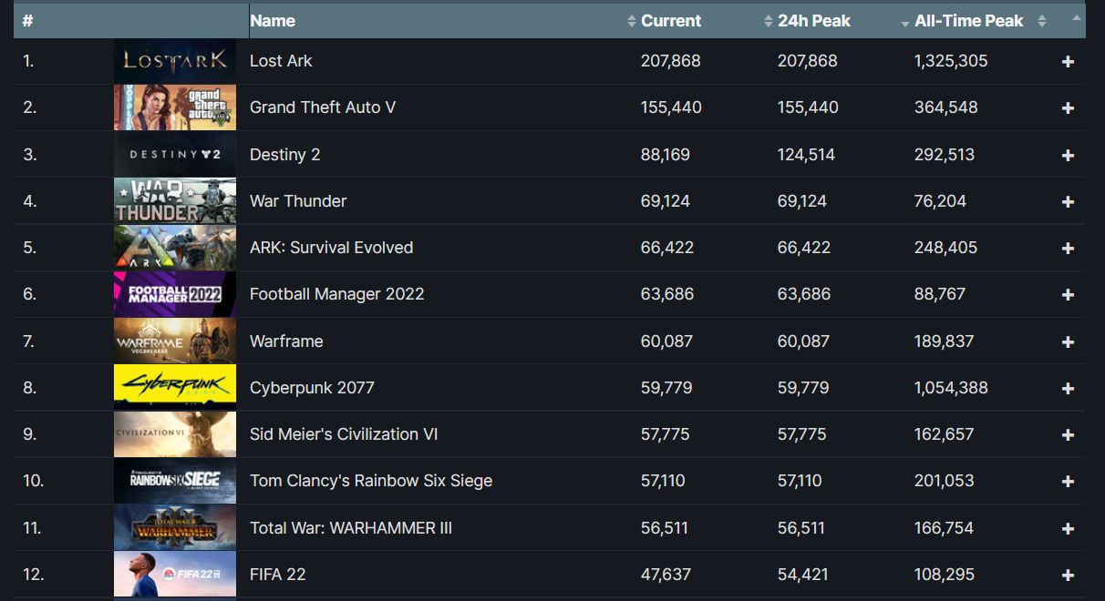Open the Sid Meier's Civilization VI link
1105x601 pixels.
click(x=344, y=434)
